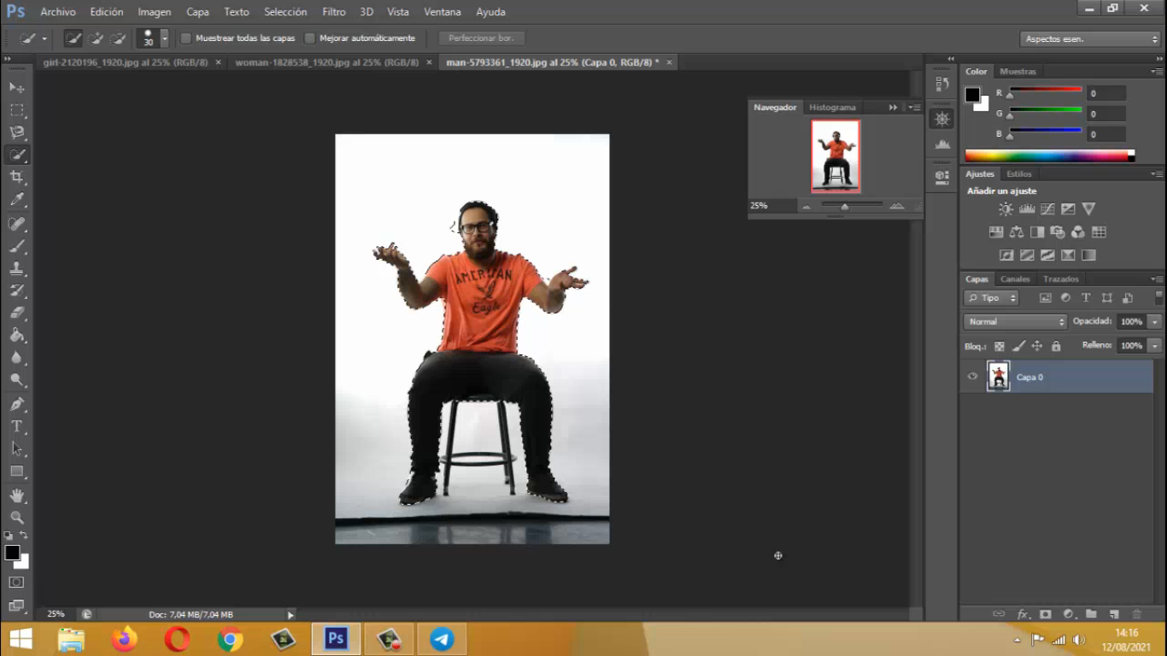The image size is (1167, 656).
Task: Click the red R channel slider
Action: pyautogui.click(x=1046, y=90)
